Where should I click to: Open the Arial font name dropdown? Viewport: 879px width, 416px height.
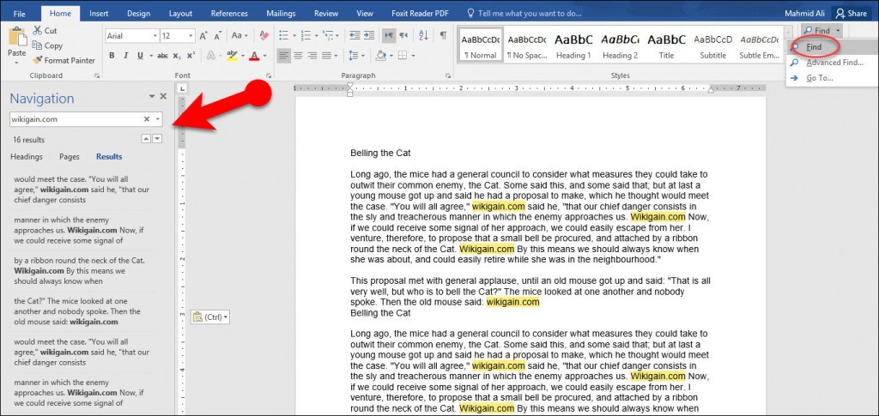(155, 36)
